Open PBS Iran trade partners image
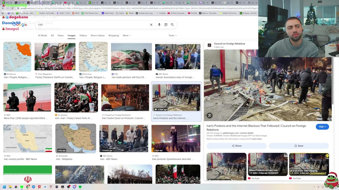Viewport: 339px width, 190px height. [x=131, y=57]
